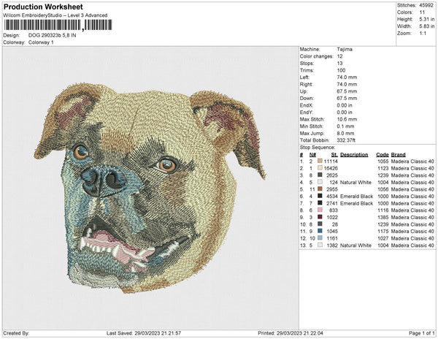The image size is (438, 339).
Task: Click the white swatch beside stitch count 124
Action: tap(320, 182)
